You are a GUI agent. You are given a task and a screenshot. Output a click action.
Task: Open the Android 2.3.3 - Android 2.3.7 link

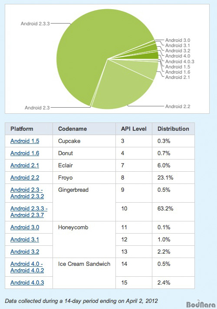click(x=29, y=212)
